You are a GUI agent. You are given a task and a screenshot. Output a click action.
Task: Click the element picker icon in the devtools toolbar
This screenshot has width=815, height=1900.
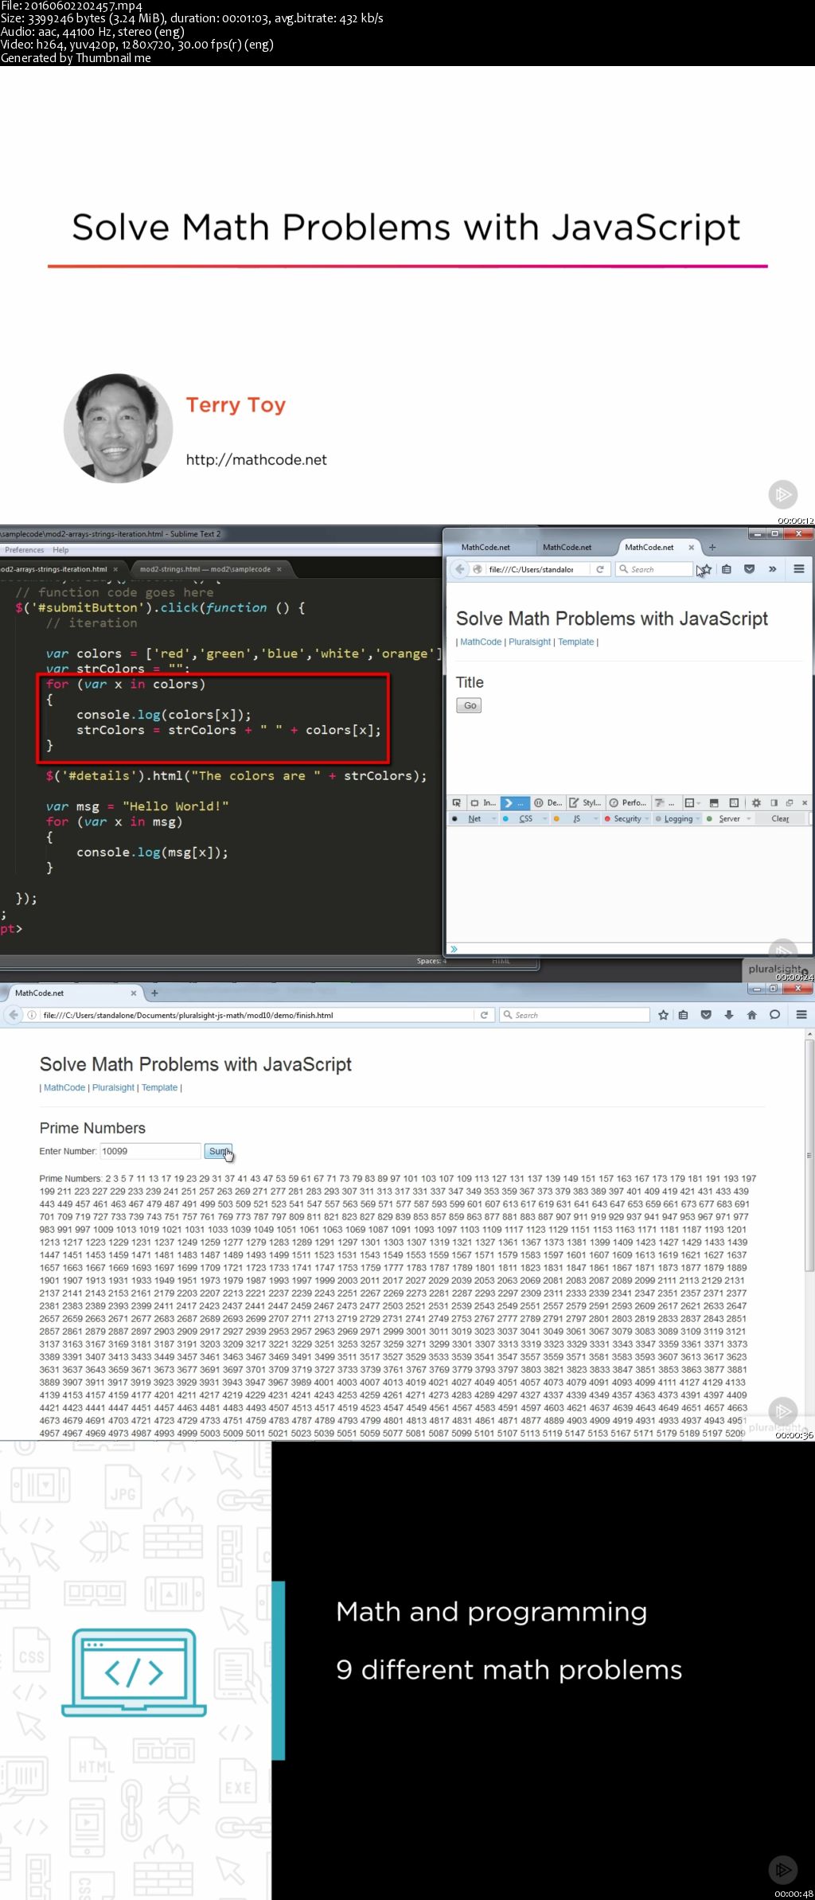coord(456,802)
